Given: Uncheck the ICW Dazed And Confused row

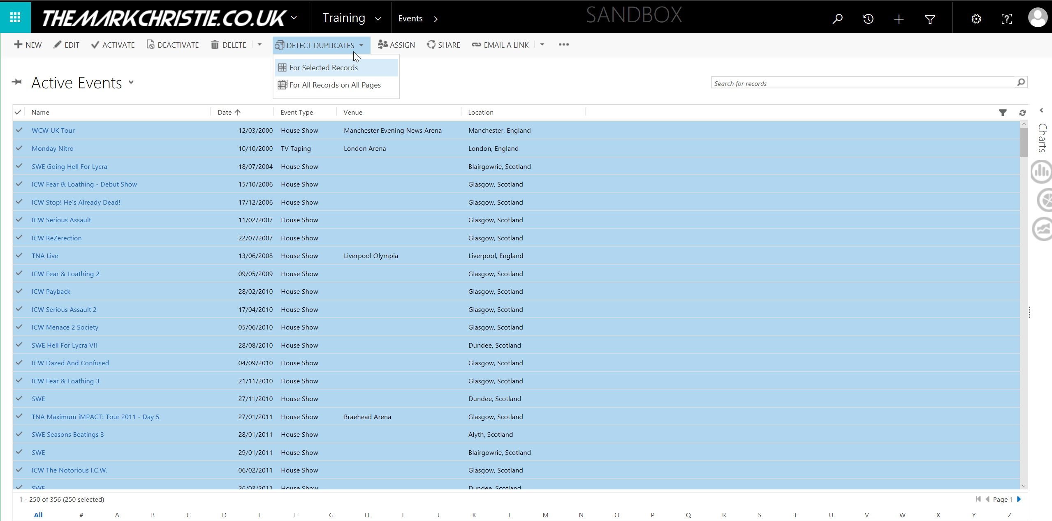Looking at the screenshot, I should (x=19, y=362).
